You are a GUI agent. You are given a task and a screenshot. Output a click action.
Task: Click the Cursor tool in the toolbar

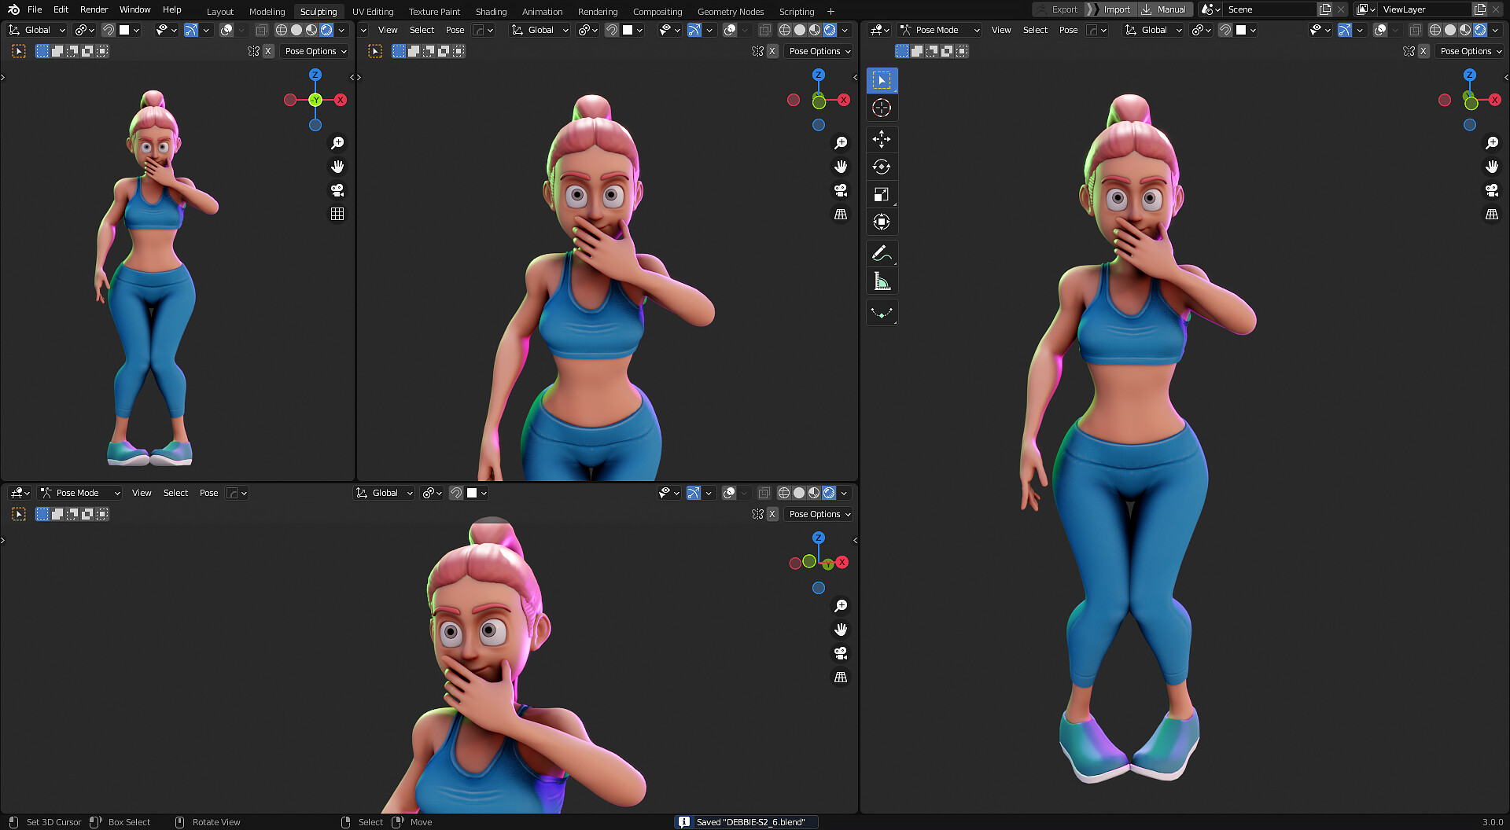(882, 108)
